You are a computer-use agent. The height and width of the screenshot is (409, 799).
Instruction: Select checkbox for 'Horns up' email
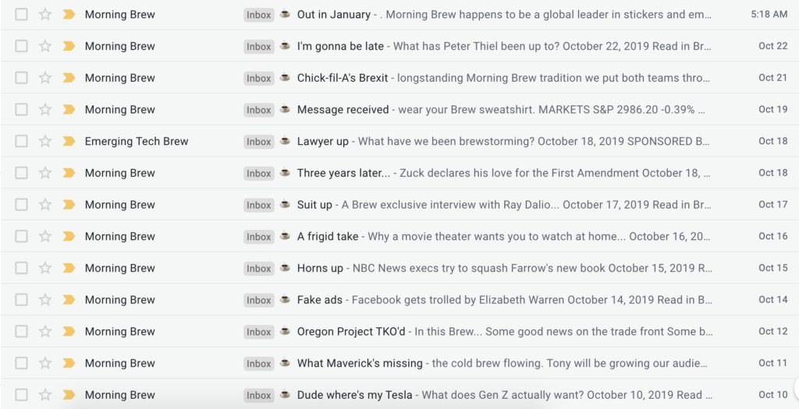21,267
